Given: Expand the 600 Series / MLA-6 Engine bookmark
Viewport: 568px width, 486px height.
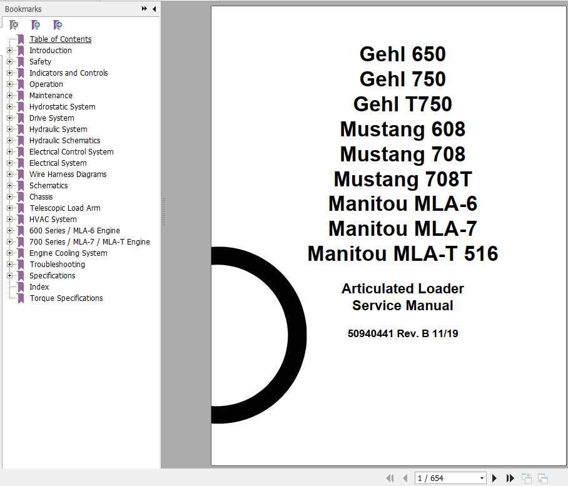Looking at the screenshot, I should click(10, 231).
